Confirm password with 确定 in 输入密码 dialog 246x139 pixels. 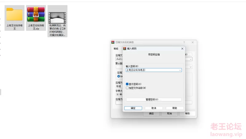[133, 108]
